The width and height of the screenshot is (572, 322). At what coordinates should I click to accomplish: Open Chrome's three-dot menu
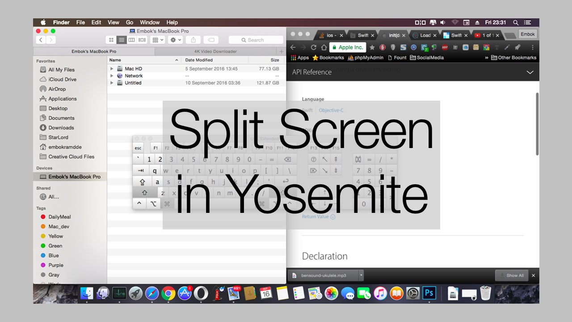tap(532, 47)
